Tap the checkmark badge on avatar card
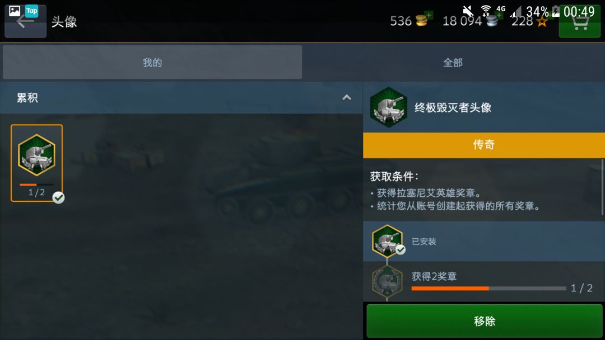This screenshot has width=605, height=340. click(x=59, y=197)
